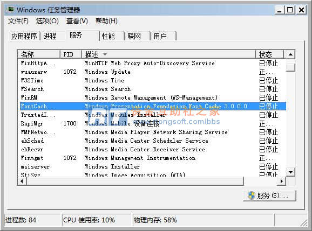Click the Task Manager title bar icon
312x231 pixels.
10,9
